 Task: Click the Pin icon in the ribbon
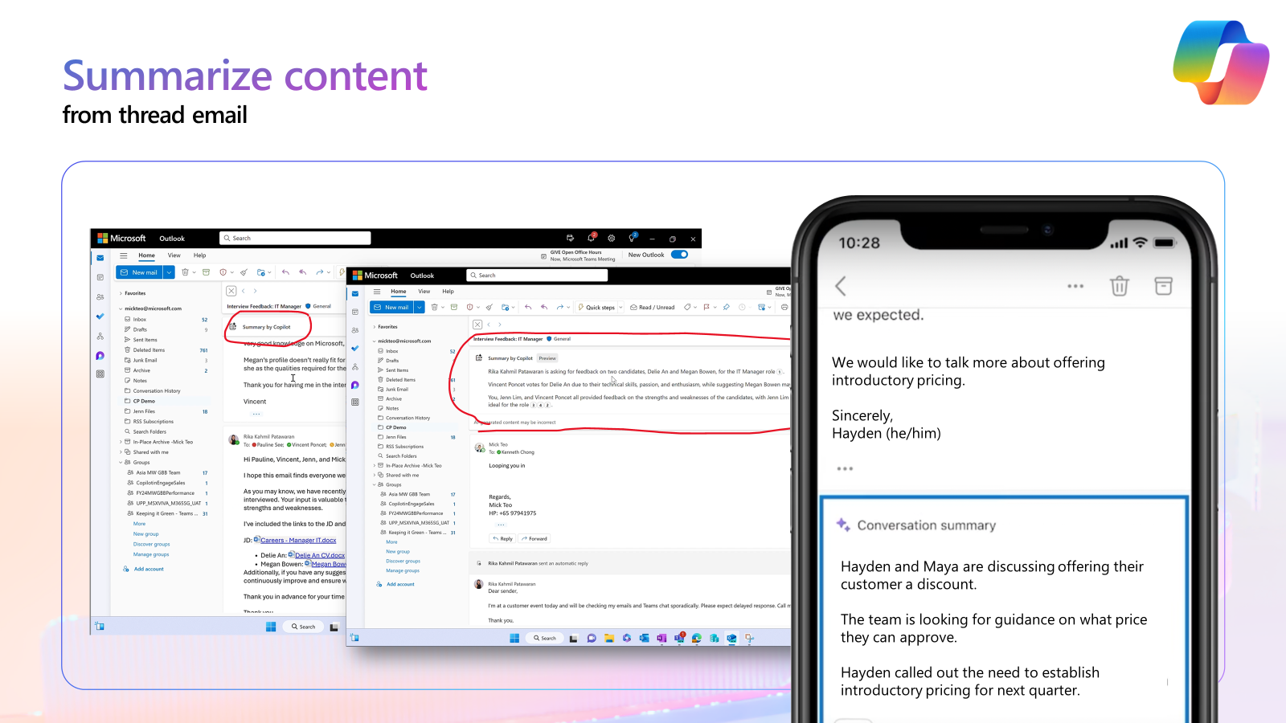[x=727, y=307]
